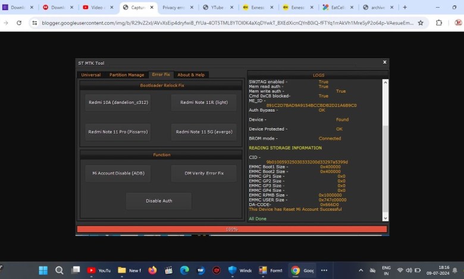464x279 pixels.
Task: Open Microsoft Edge from the taskbar
Action: (184, 270)
